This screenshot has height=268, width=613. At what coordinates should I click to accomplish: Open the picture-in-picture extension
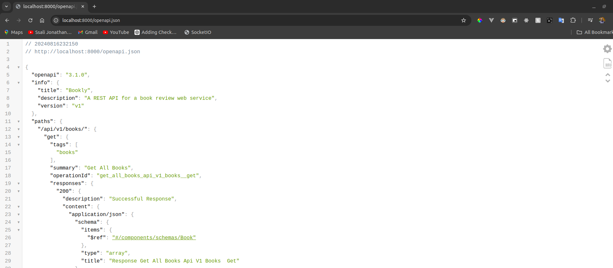(x=515, y=20)
